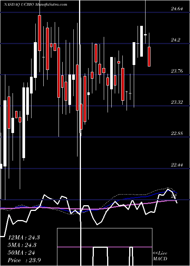The width and height of the screenshot is (190, 266).
Task: Click the 23.32 price axis label
Action: coord(177,102)
